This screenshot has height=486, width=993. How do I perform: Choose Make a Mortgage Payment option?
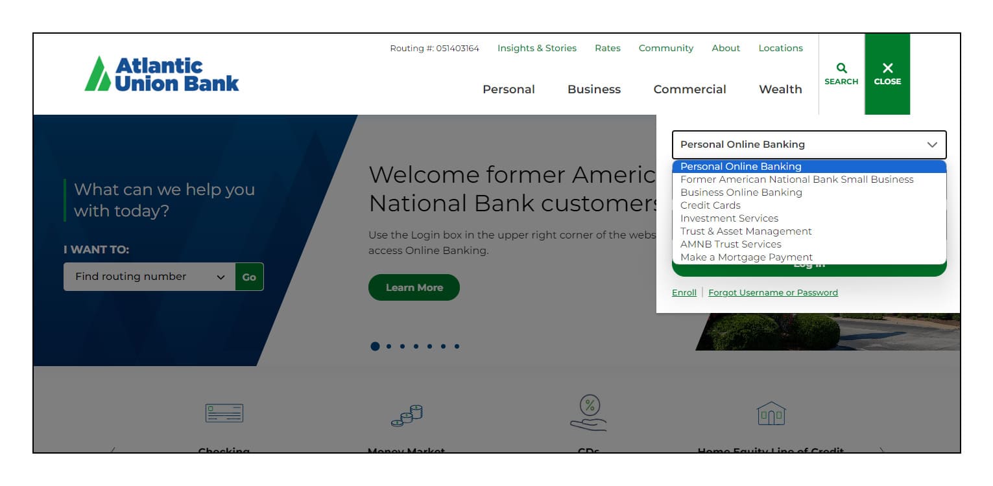[x=809, y=257]
